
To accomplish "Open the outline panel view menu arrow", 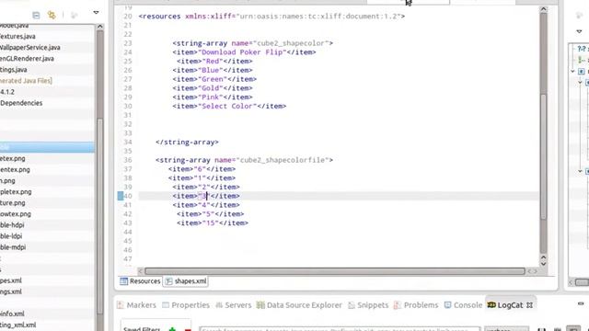I will [579, 31].
